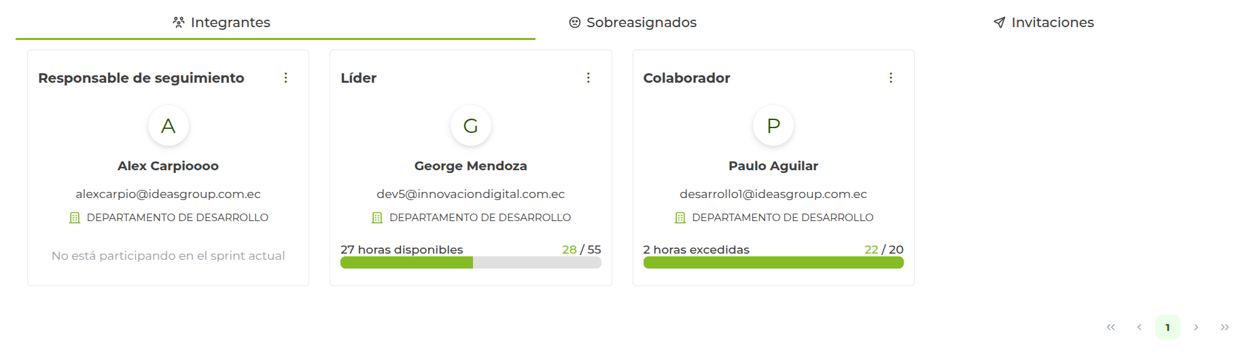Image resolution: width=1247 pixels, height=354 pixels.
Task: Jump to the last page
Action: tap(1225, 327)
